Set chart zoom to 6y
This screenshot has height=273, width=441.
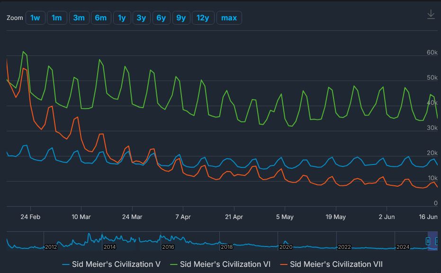[x=161, y=18]
